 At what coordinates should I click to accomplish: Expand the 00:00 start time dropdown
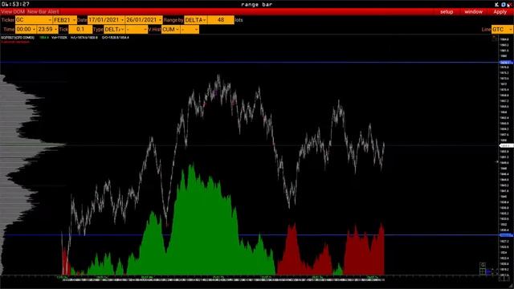(26, 29)
